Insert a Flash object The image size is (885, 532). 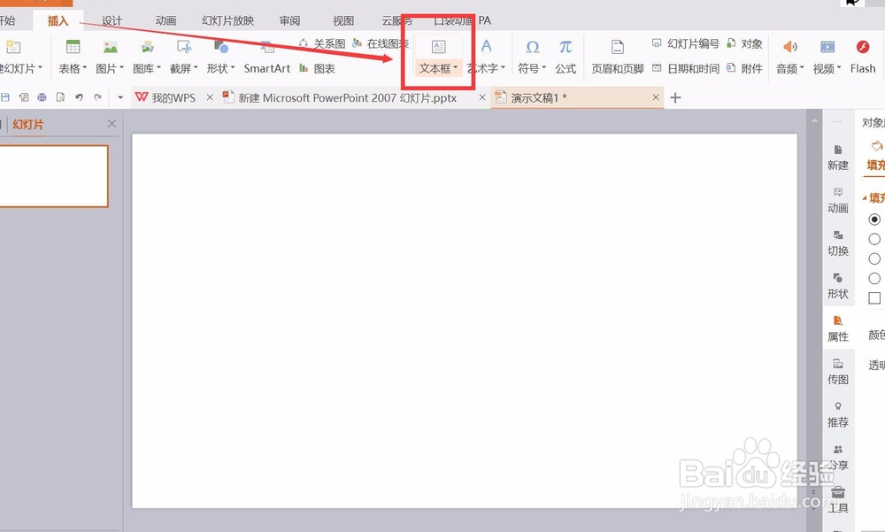tap(861, 56)
